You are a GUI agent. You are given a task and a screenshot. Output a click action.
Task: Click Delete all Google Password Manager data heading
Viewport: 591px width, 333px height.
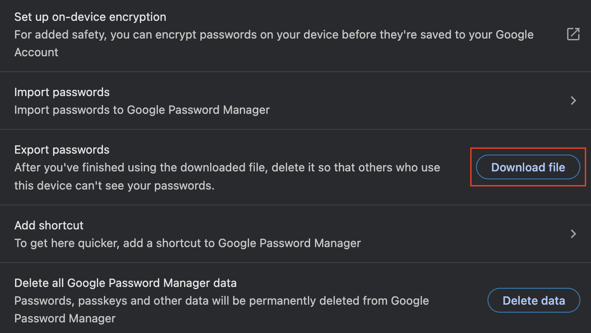click(126, 283)
